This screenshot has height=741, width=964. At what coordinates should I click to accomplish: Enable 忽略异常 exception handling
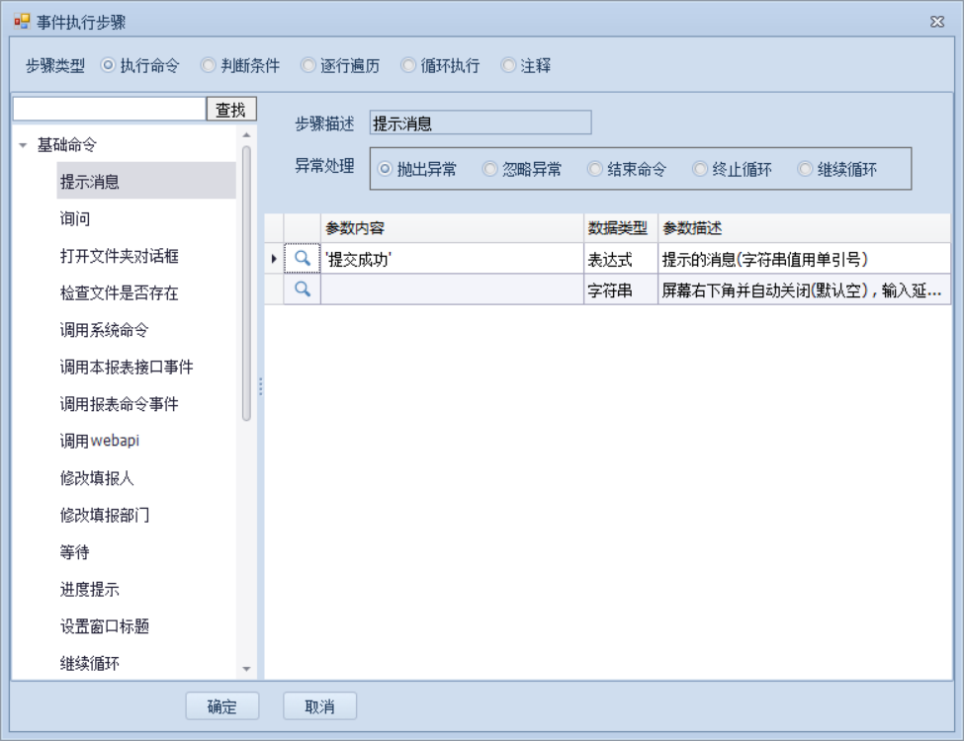coord(489,169)
